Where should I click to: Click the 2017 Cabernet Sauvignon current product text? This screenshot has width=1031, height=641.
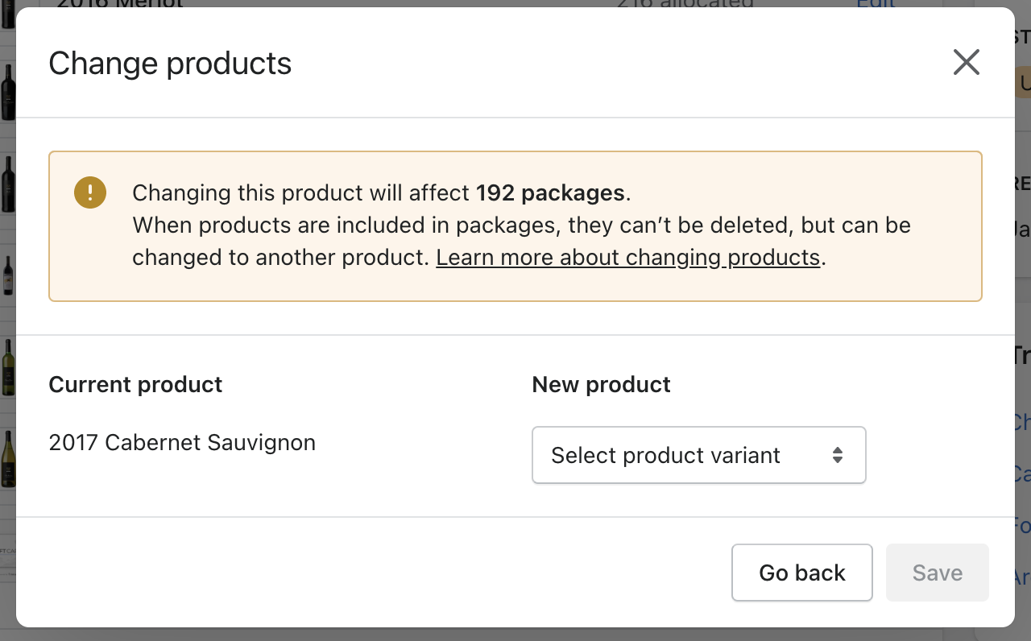182,442
